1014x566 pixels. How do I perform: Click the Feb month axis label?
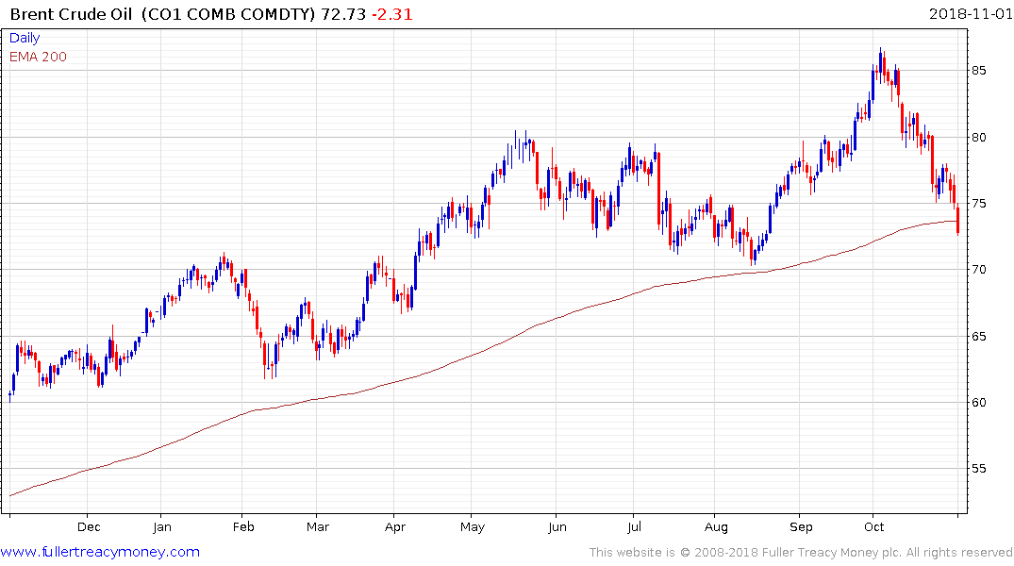pos(243,526)
